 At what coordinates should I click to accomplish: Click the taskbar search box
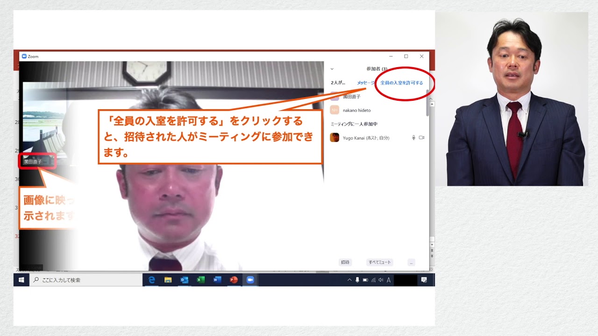[x=86, y=280]
